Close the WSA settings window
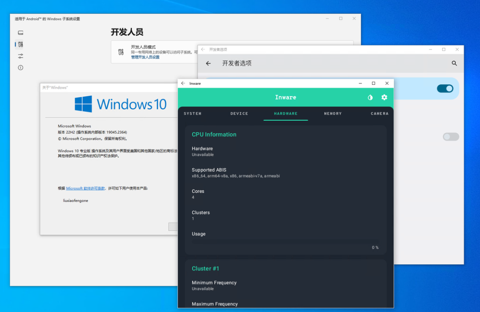The width and height of the screenshot is (480, 312). [354, 18]
